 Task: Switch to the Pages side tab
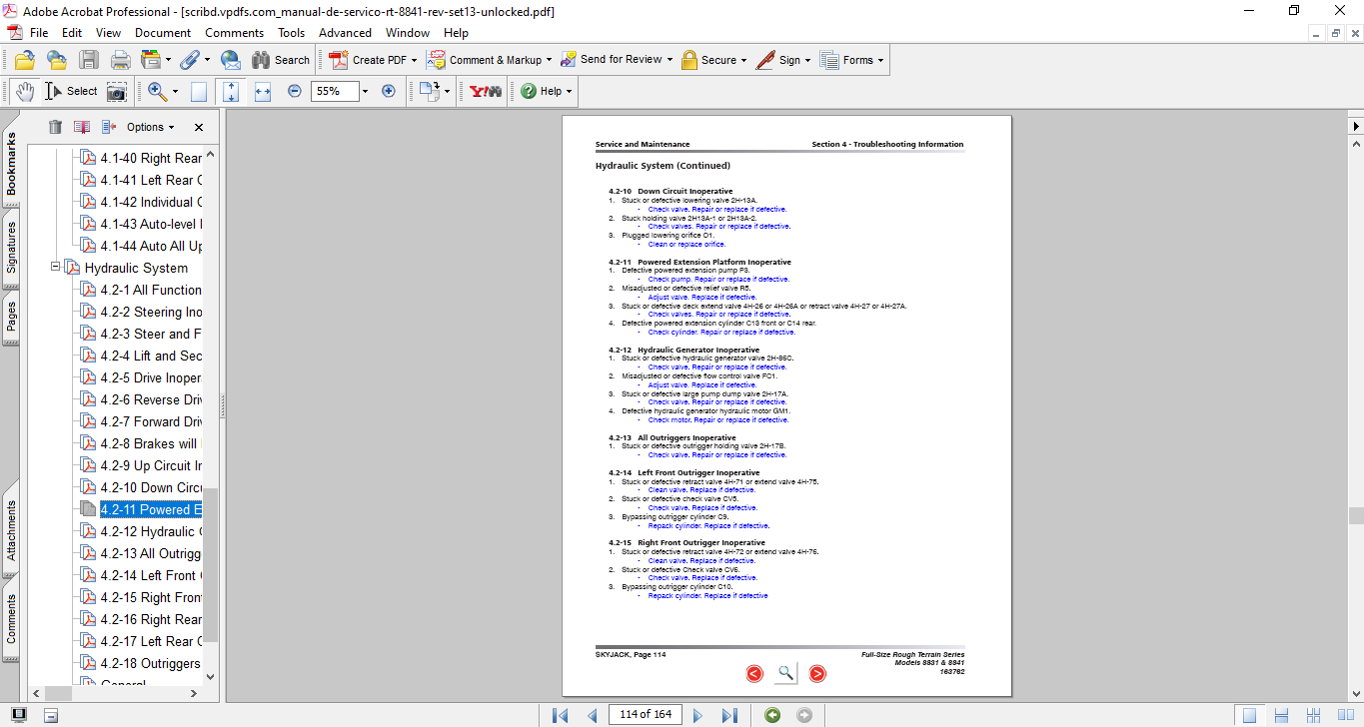(x=11, y=317)
